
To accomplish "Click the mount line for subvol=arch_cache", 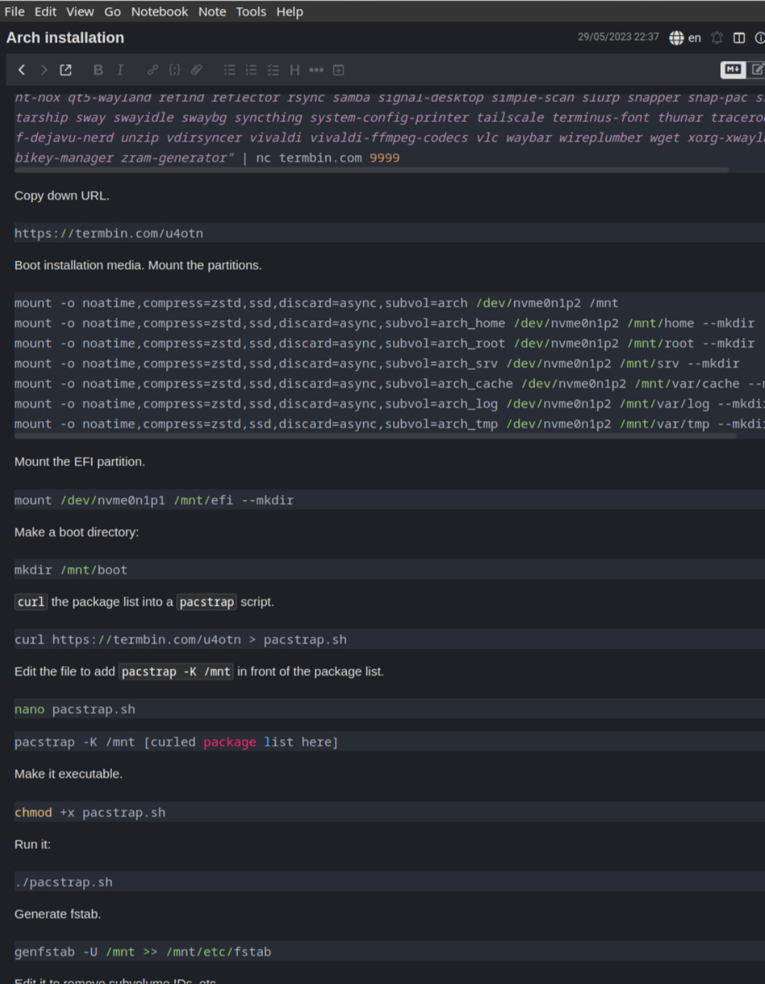I will click(x=389, y=385).
